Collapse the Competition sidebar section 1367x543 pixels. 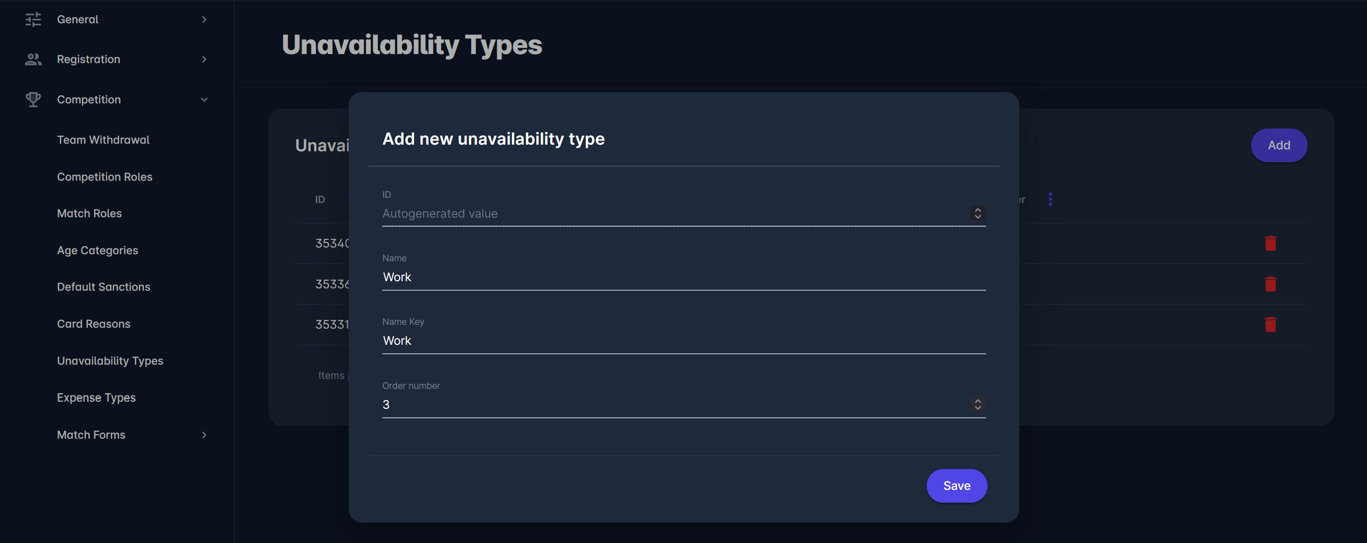click(x=204, y=100)
